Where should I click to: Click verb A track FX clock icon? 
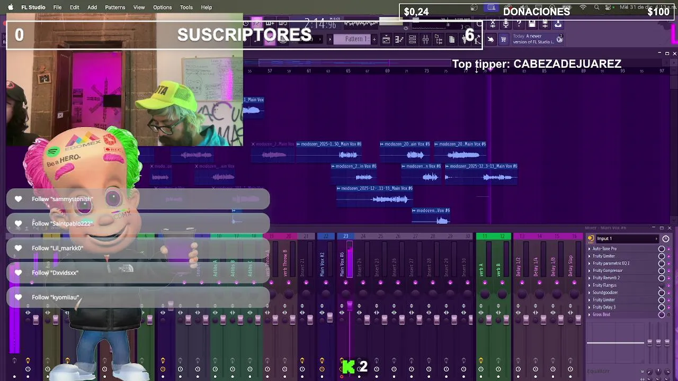point(481,369)
